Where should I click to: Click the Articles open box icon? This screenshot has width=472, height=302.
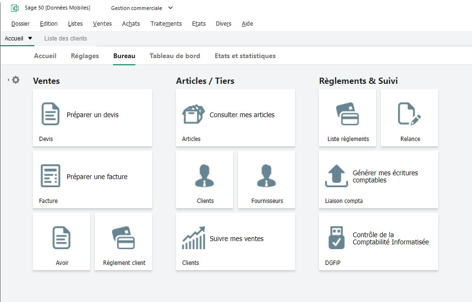(x=194, y=114)
